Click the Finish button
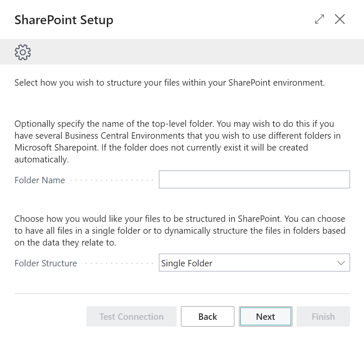The image size is (364, 341). (x=323, y=316)
